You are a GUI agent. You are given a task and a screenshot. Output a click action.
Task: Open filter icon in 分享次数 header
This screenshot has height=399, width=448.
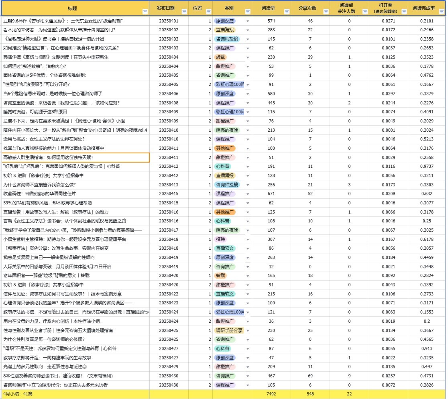point(326,12)
